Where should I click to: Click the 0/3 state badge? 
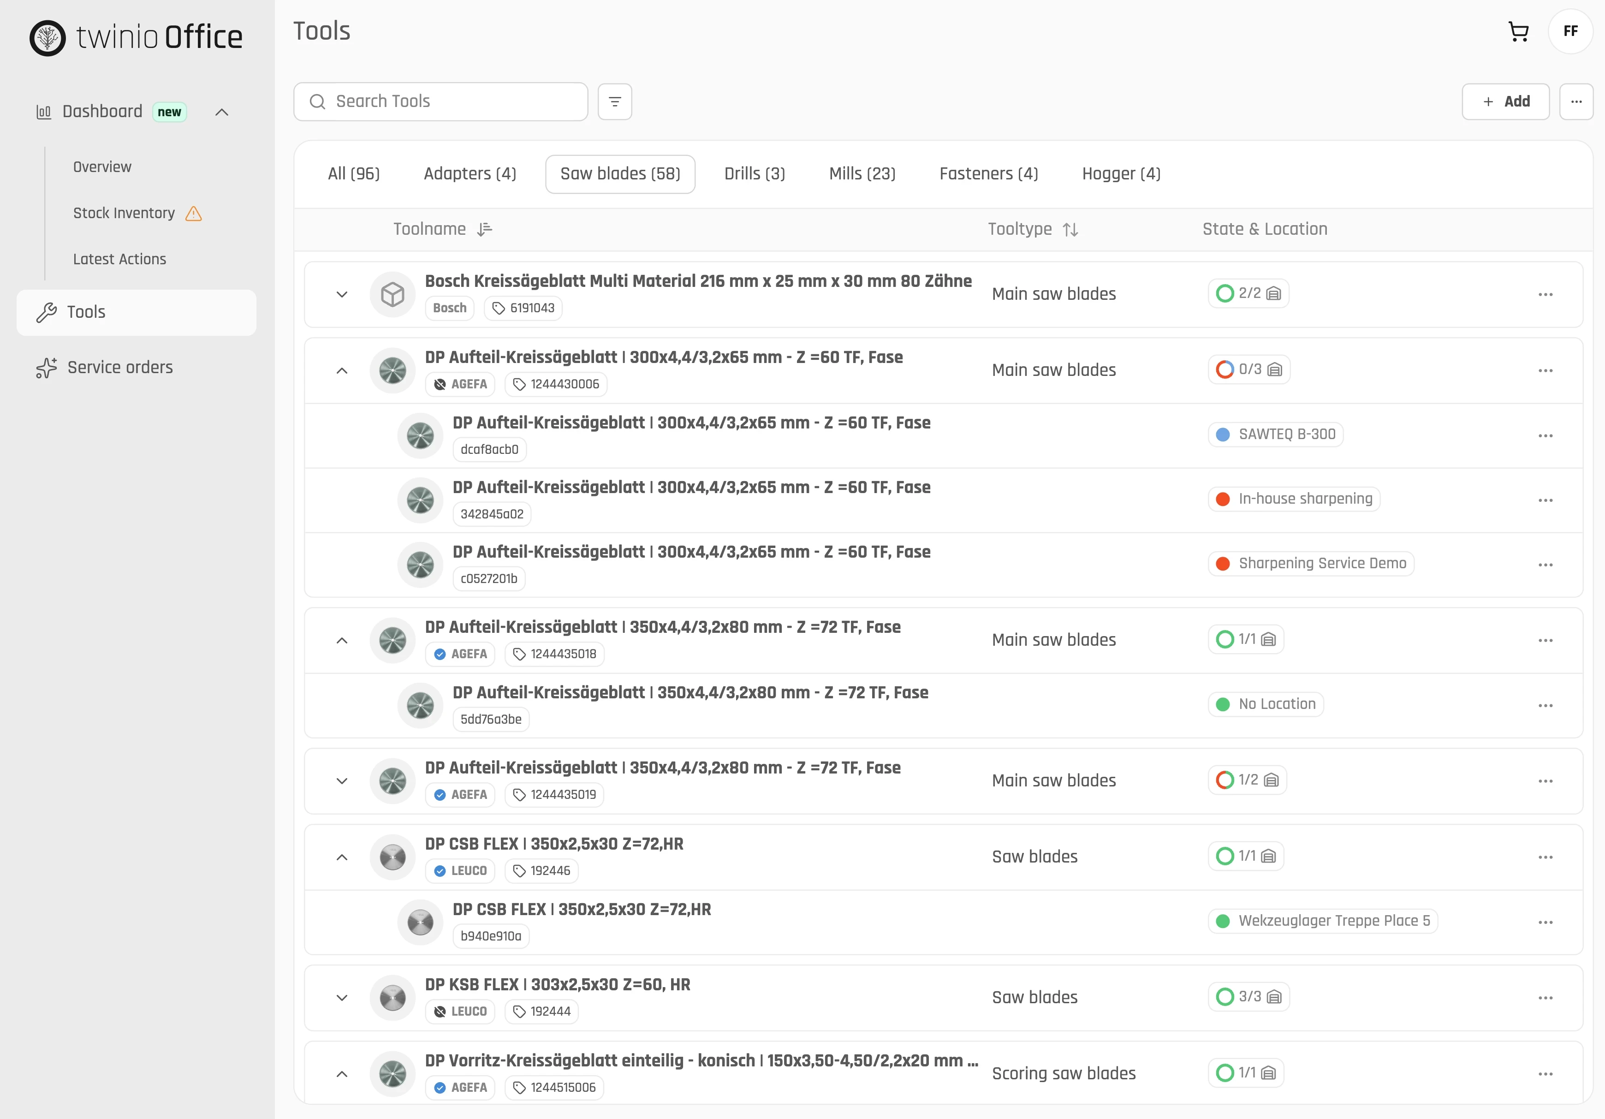coord(1248,370)
